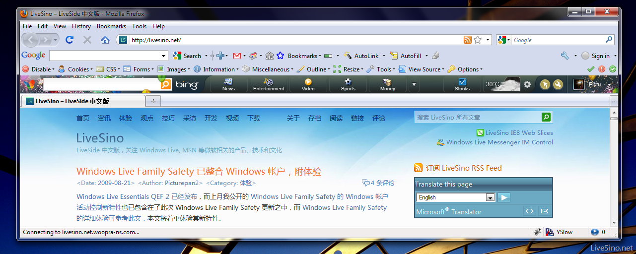This screenshot has width=636, height=254.
Task: Open Stocks on the Bing bar
Action: click(x=462, y=84)
